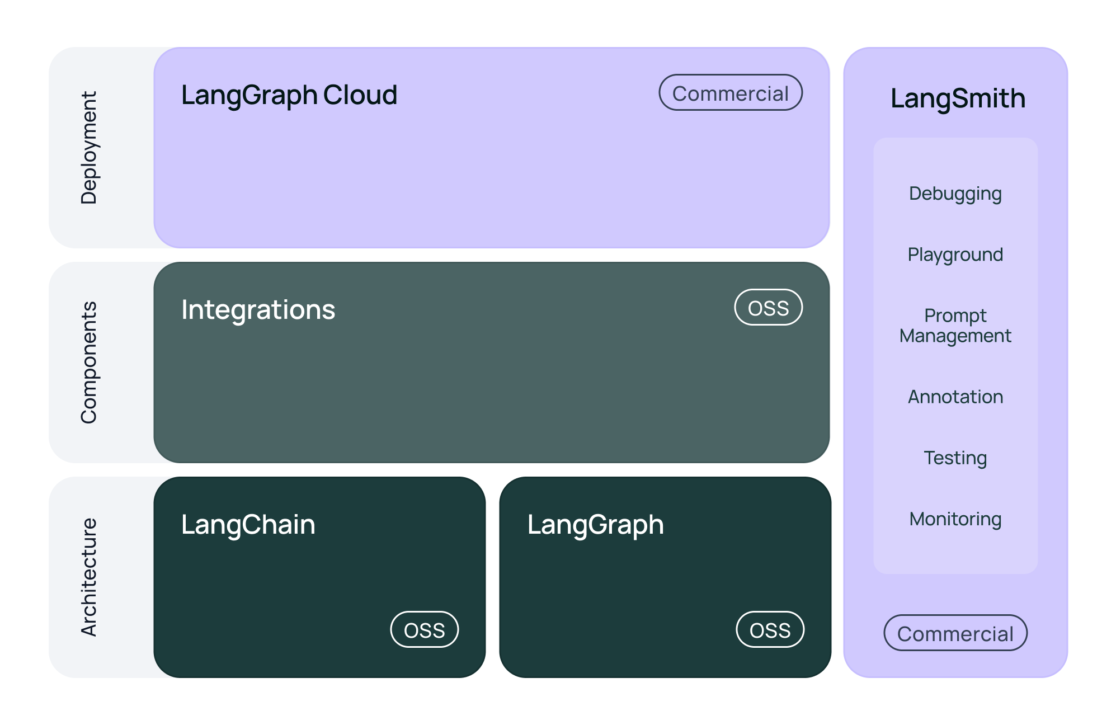Click the Commercial badge under LangSmith
Image resolution: width=1116 pixels, height=725 pixels.
coord(955,633)
